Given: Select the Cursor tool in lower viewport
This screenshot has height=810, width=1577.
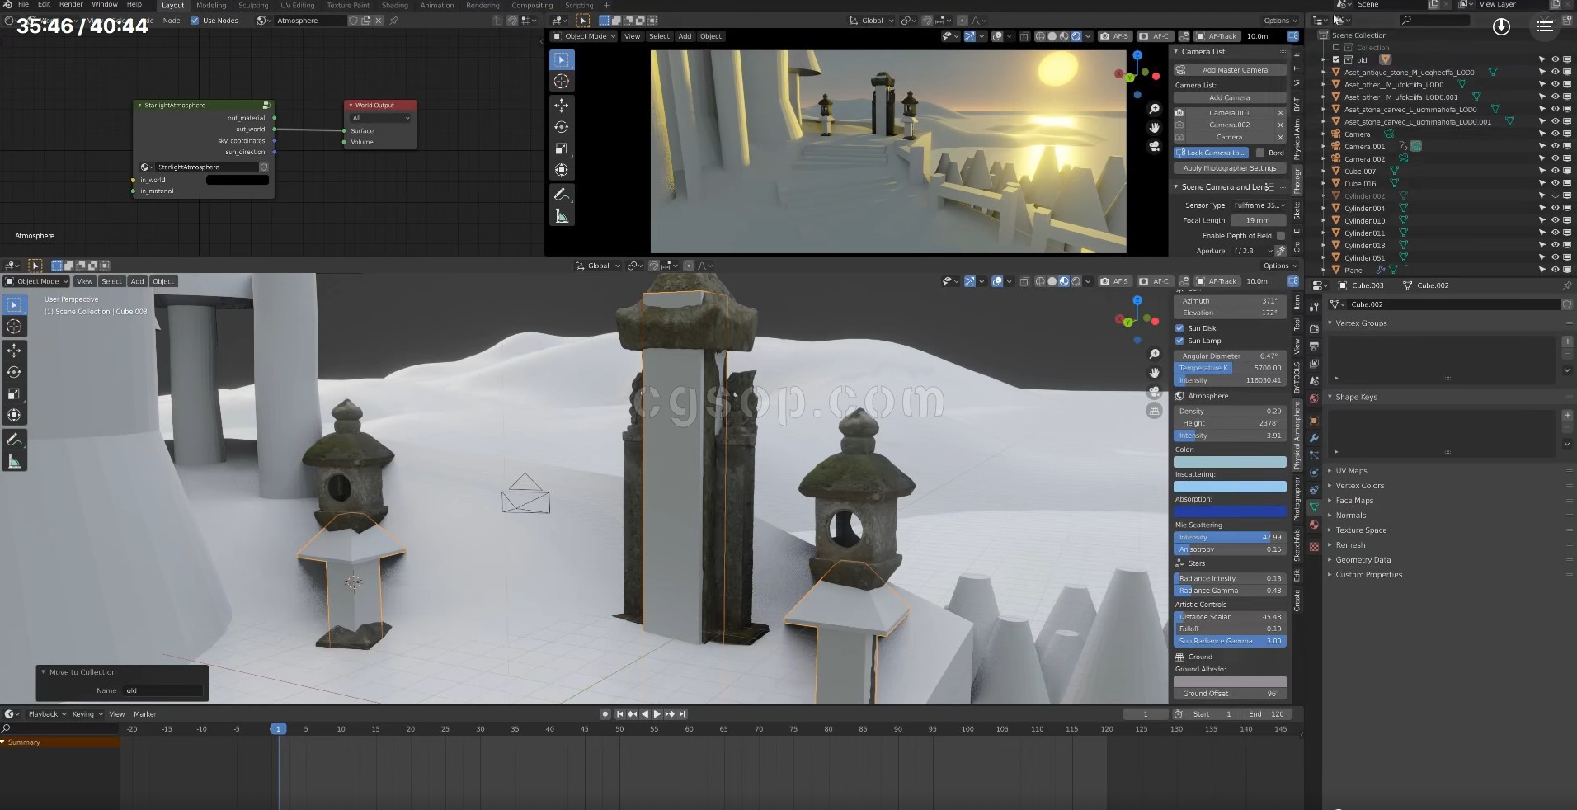Looking at the screenshot, I should (x=14, y=327).
